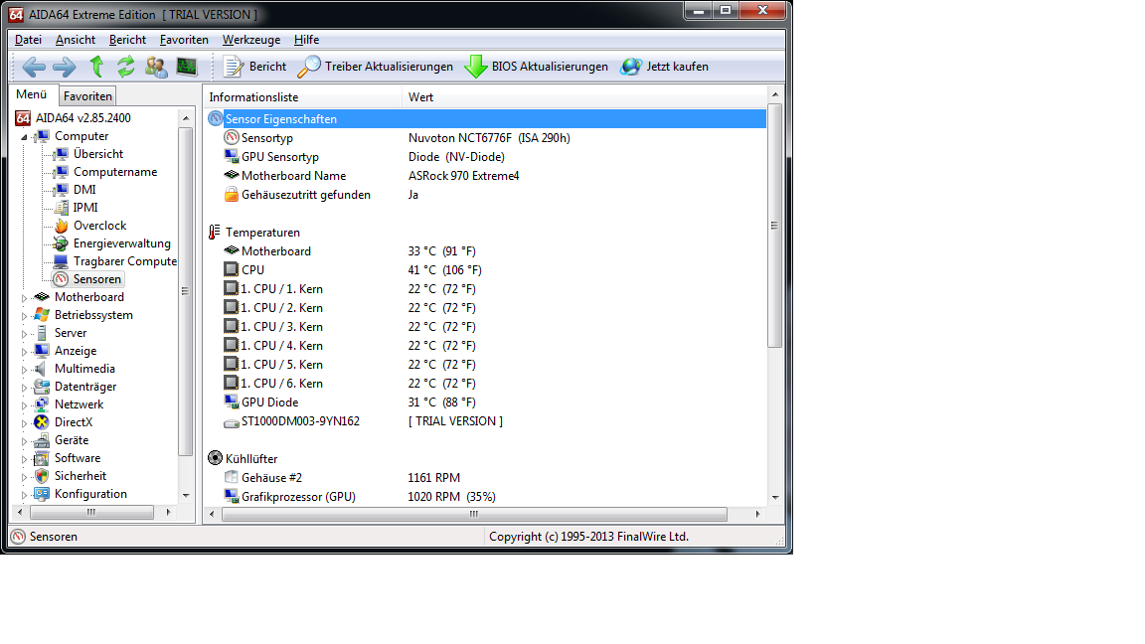Expand the Anzeige tree node
The width and height of the screenshot is (1145, 644).
24,352
